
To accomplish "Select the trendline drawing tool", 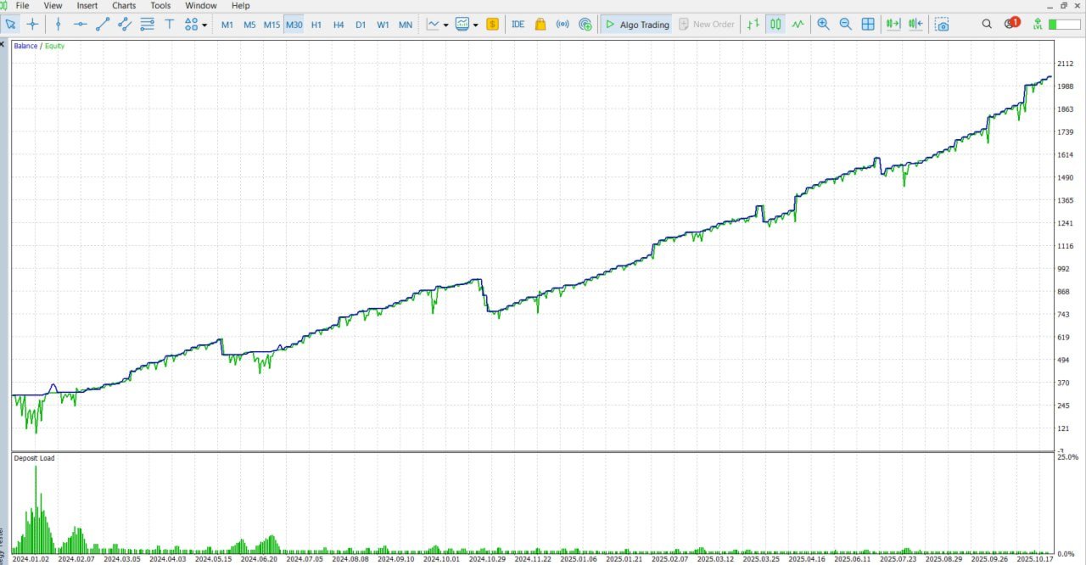I will (x=103, y=25).
